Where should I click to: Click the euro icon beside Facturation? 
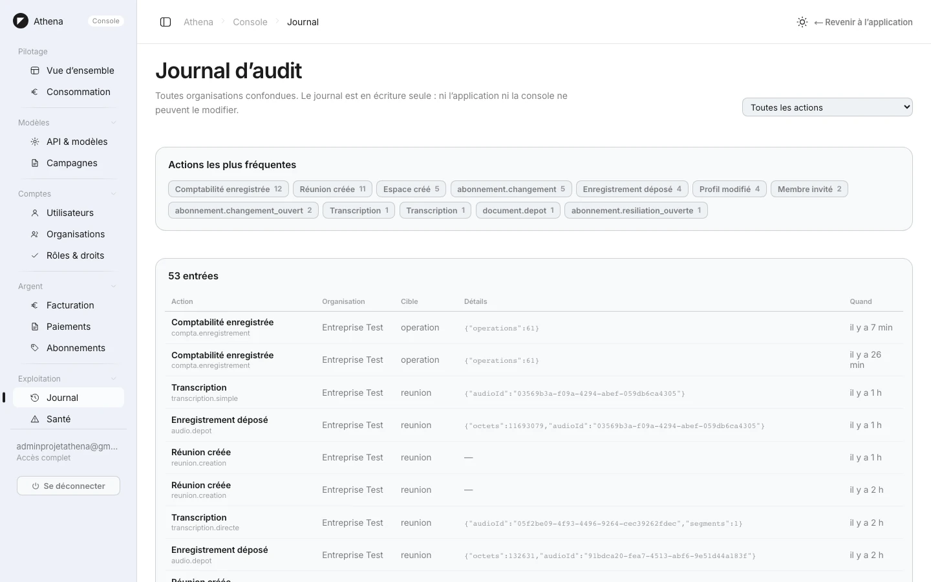[35, 305]
